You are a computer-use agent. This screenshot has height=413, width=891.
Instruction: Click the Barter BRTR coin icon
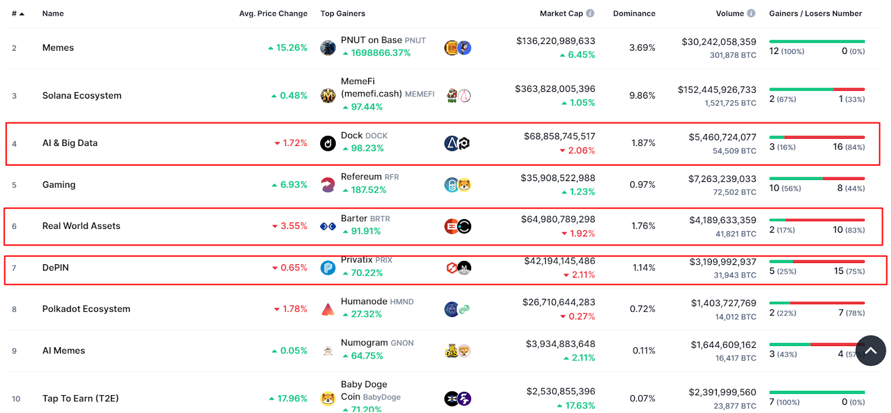click(x=328, y=226)
